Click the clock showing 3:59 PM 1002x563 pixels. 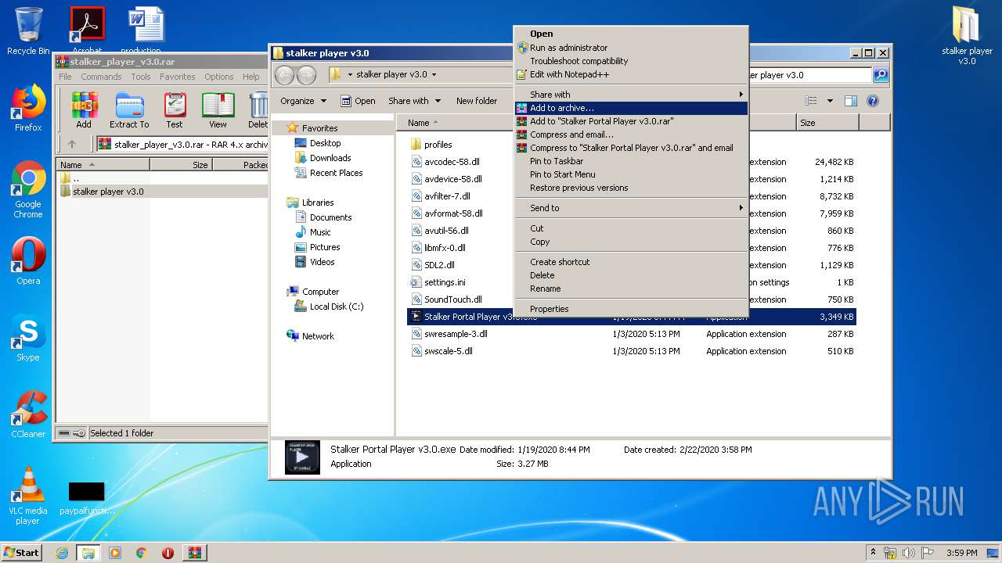coord(961,553)
